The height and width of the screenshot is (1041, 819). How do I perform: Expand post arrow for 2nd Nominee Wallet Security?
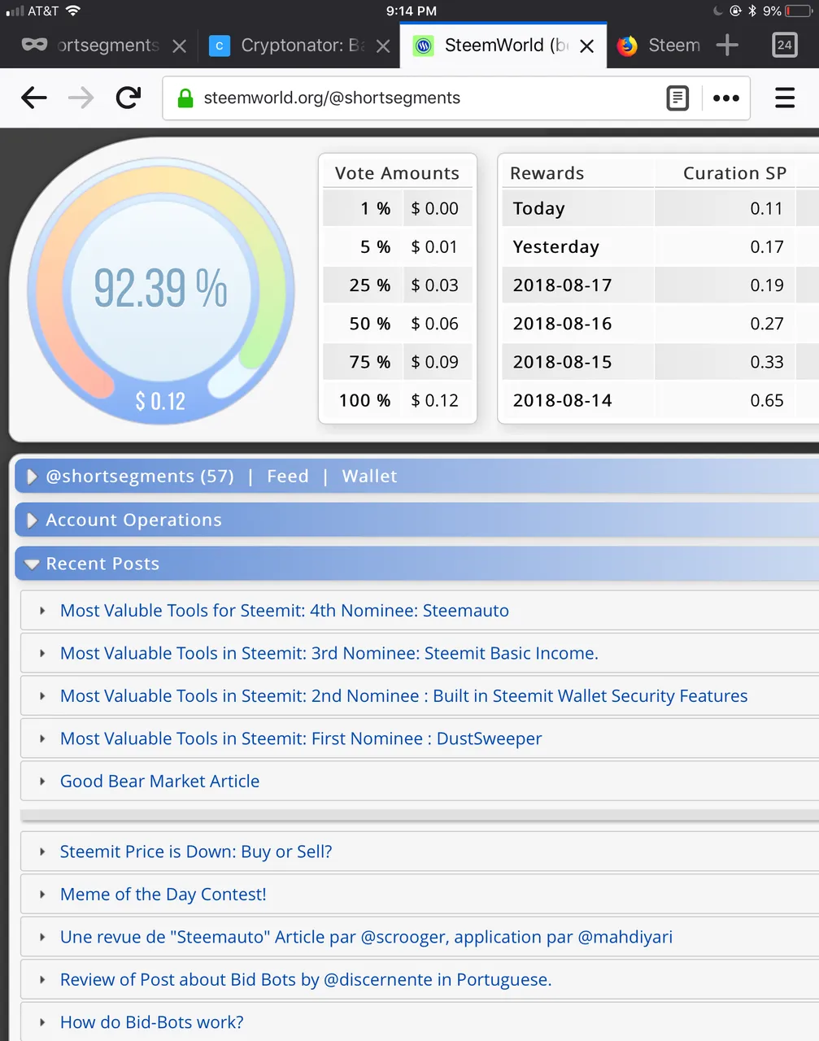click(42, 696)
